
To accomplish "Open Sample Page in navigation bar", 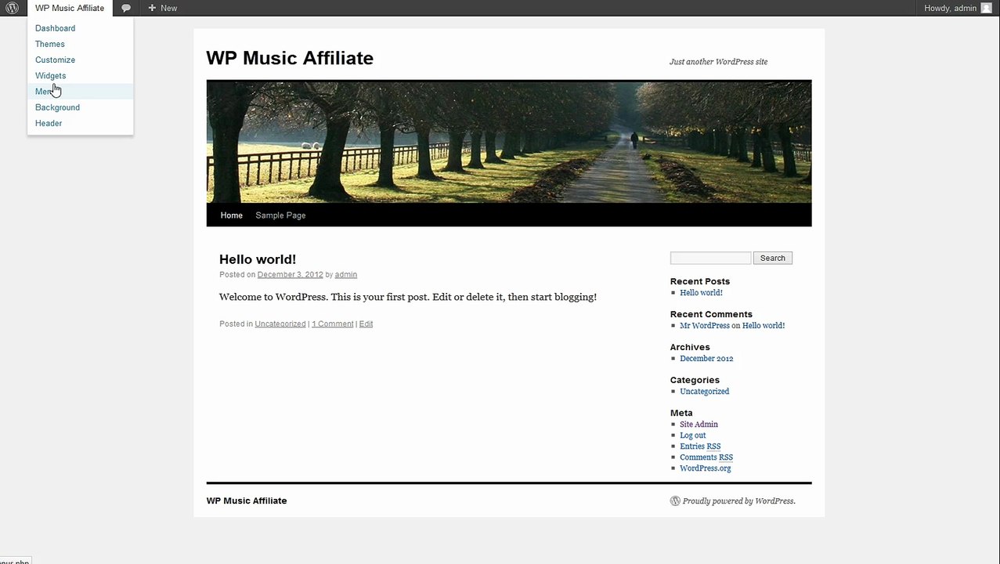I will coord(280,215).
